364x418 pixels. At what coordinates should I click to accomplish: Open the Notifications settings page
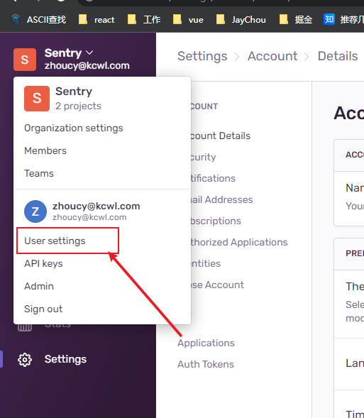(213, 178)
